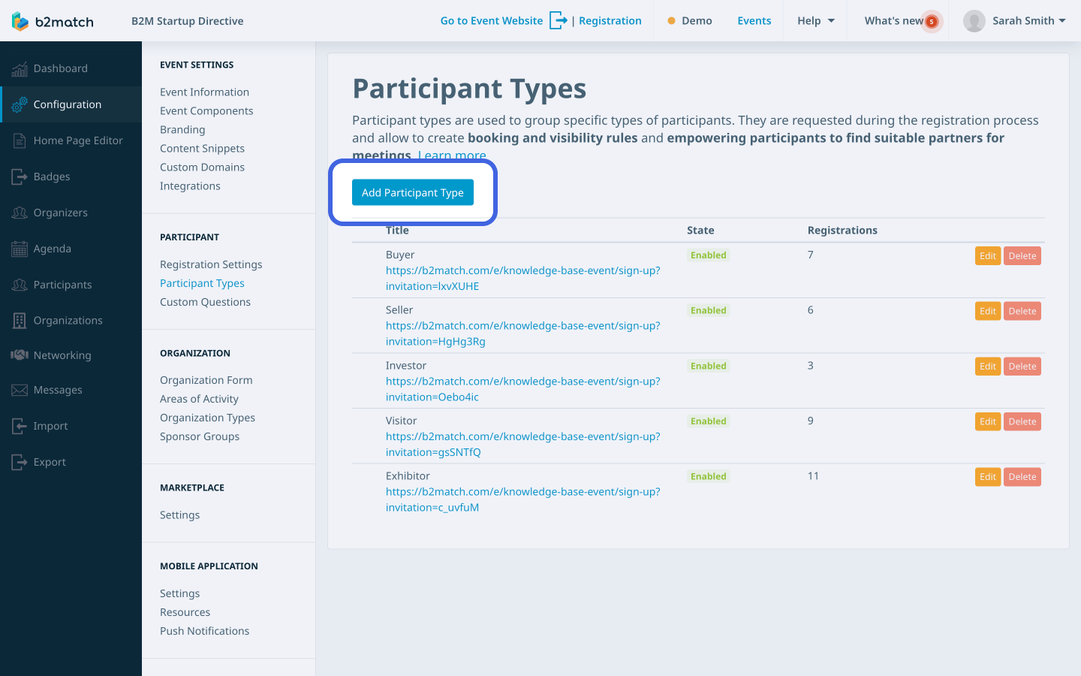This screenshot has width=1081, height=676.
Task: Click the external link icon beside Go to Event Website
Action: [558, 20]
